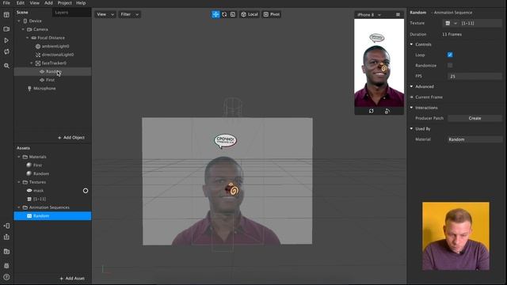The width and height of the screenshot is (507, 285).
Task: Collapse the Controls section in inspector
Action: [x=412, y=44]
